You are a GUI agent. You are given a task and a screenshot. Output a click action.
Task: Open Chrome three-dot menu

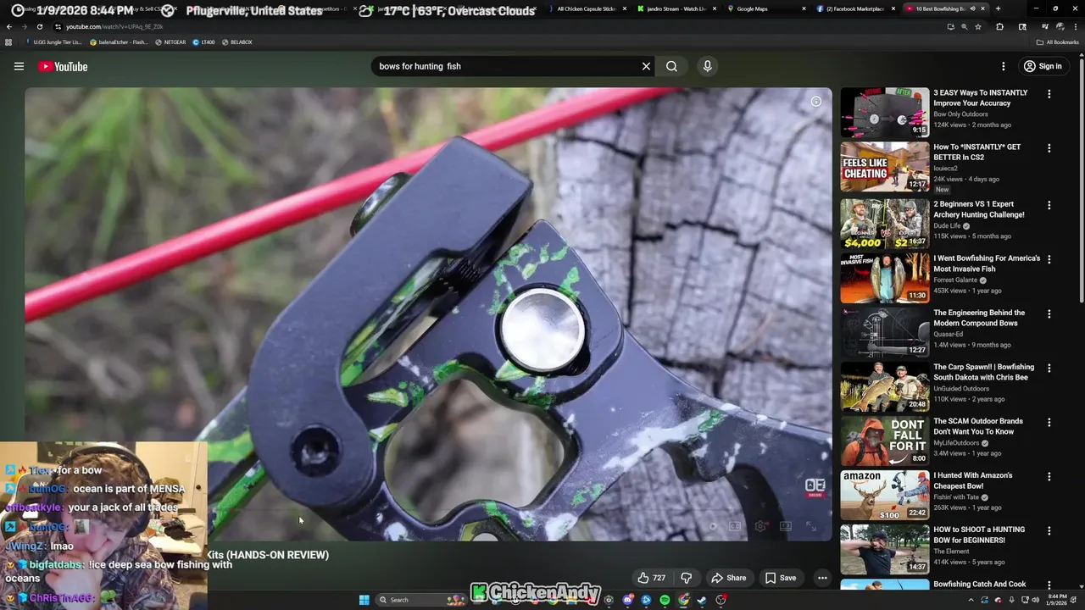pos(1075,26)
